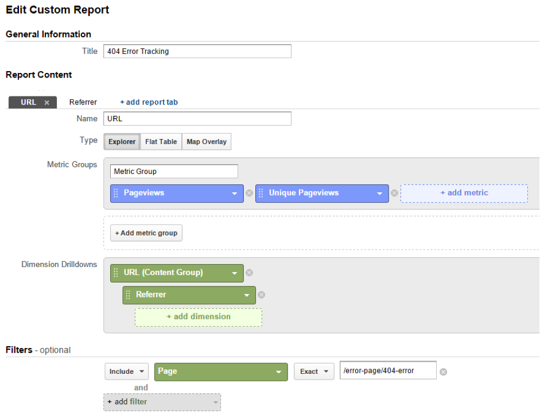Remove the Referrer dimension with x icon
Viewport: 540px width, 418px height.
pyautogui.click(x=261, y=295)
